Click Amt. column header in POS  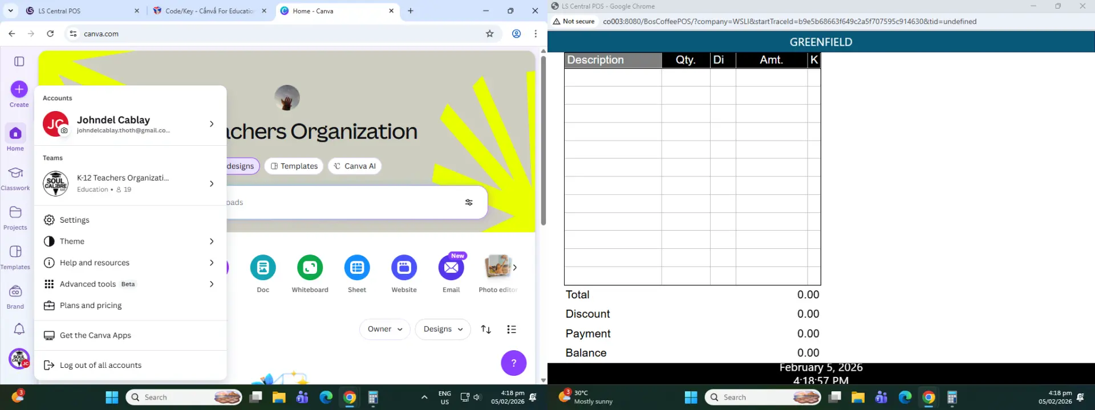772,60
